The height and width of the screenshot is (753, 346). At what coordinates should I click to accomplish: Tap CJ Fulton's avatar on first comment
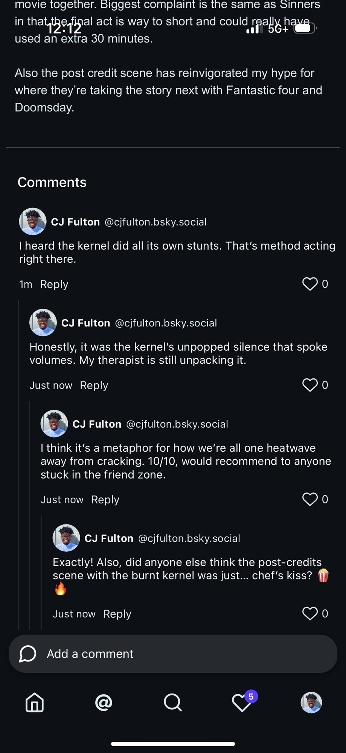coord(33,221)
